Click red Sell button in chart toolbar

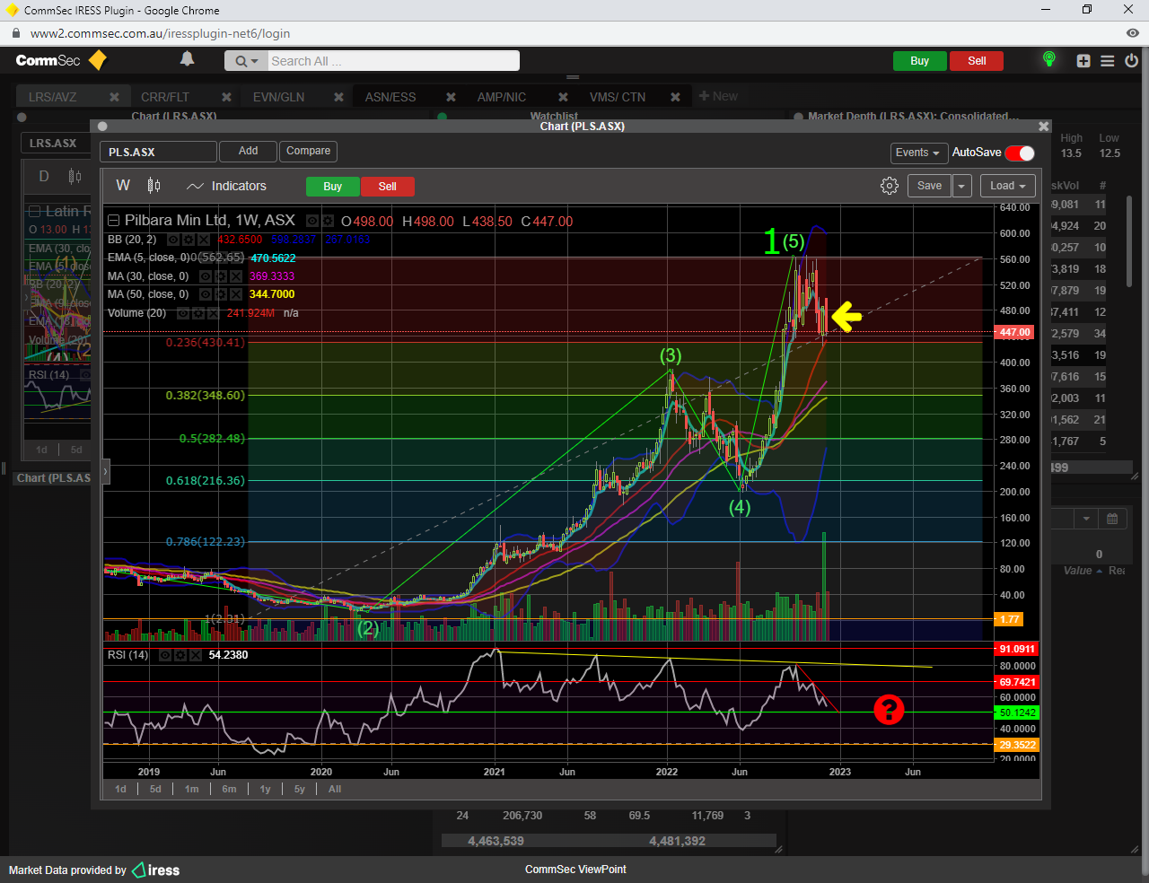pyautogui.click(x=387, y=187)
